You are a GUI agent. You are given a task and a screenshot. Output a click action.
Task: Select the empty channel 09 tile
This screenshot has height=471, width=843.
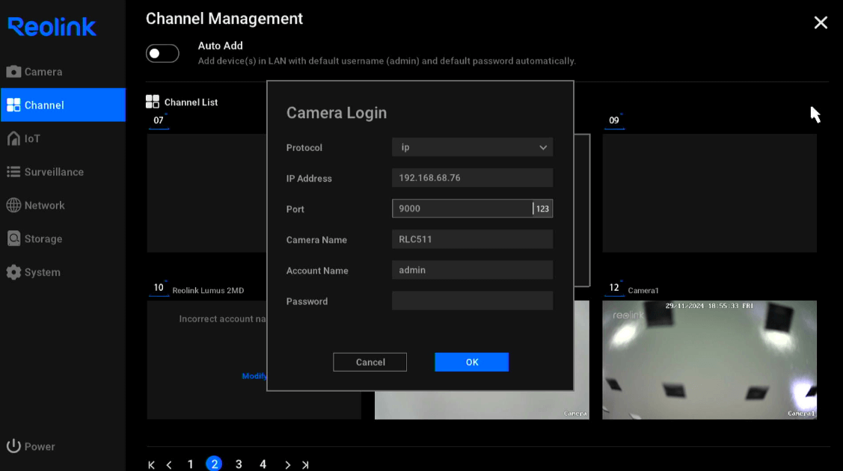tap(709, 193)
